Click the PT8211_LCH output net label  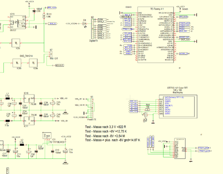tap(204, 151)
